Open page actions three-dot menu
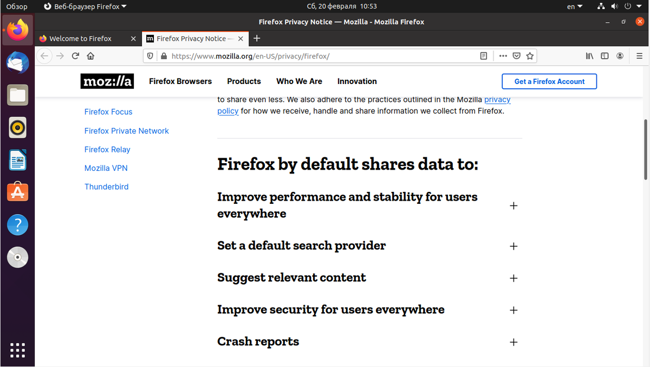 [503, 56]
